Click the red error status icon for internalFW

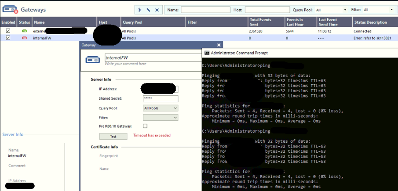click(x=24, y=38)
